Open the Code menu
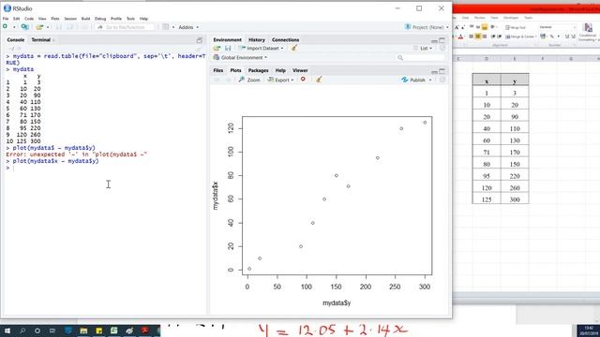600x337 pixels. (x=29, y=19)
